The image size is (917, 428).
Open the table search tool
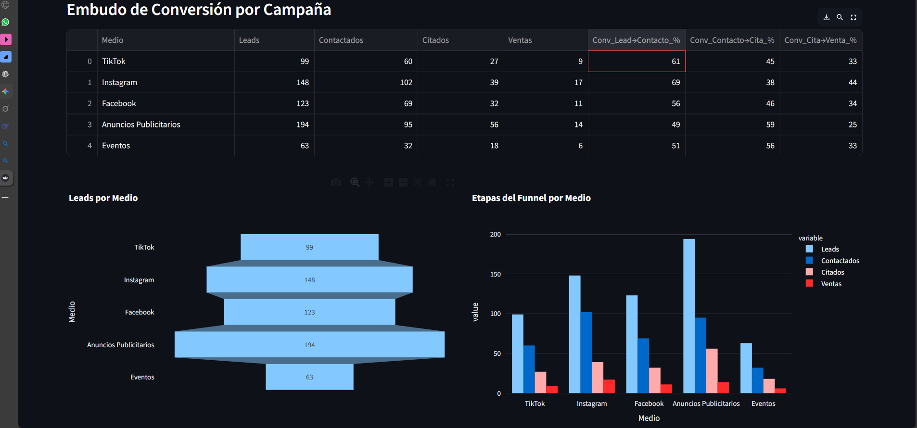click(x=840, y=17)
